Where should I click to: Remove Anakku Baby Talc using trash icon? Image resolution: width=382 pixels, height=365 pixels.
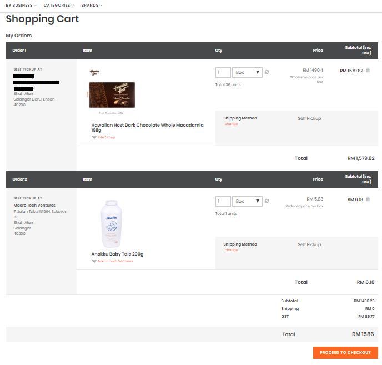[x=368, y=199]
